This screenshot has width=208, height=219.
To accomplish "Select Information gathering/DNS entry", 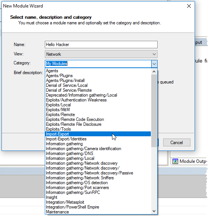I will [98, 153].
